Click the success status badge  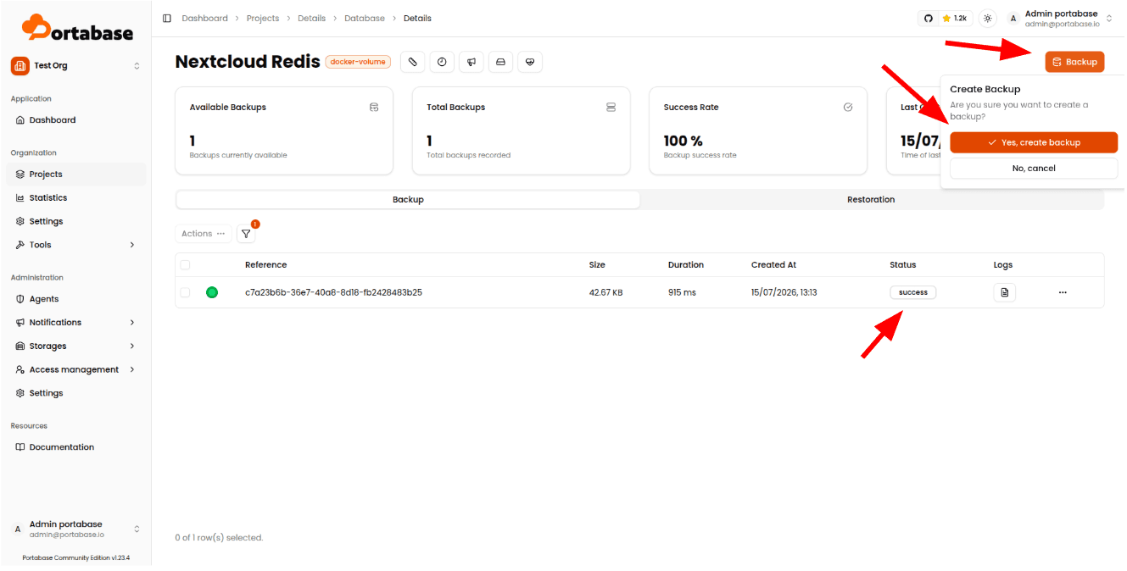[x=912, y=292]
